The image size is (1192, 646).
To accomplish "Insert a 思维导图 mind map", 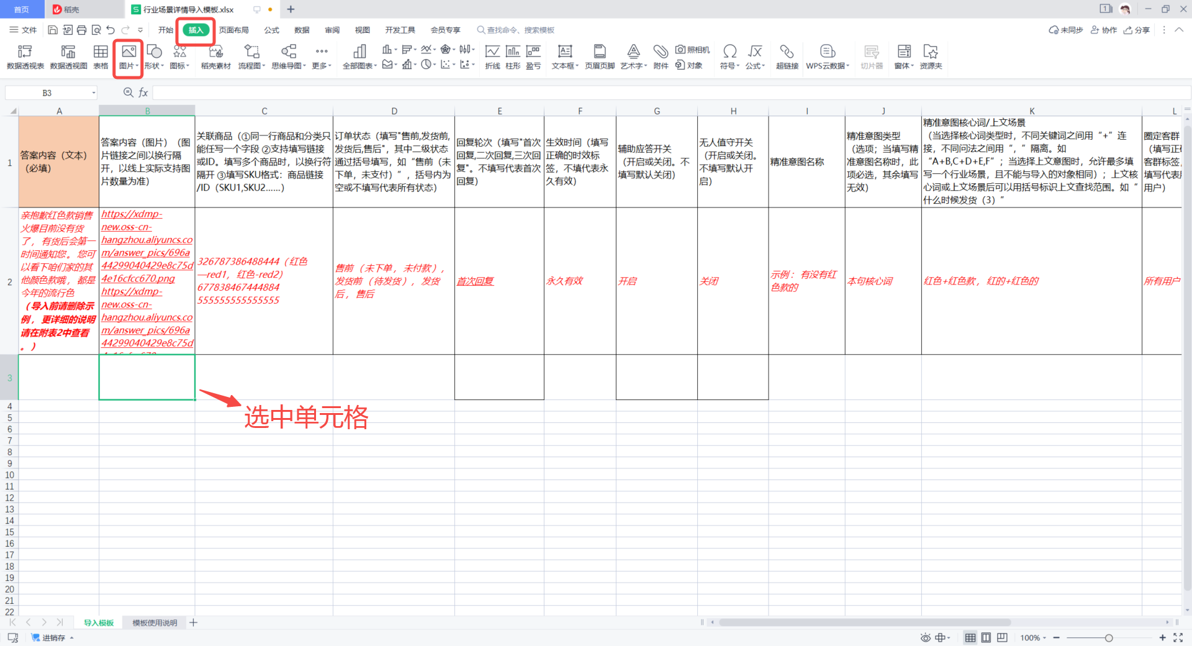I will tap(289, 57).
